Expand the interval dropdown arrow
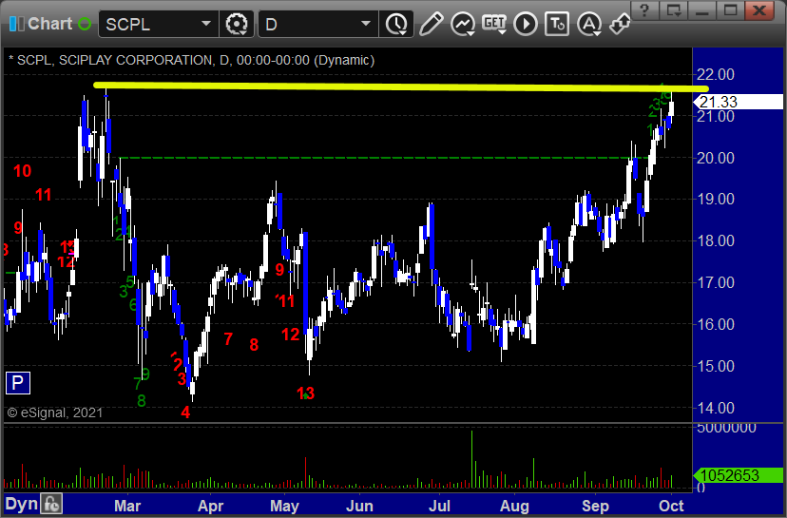The width and height of the screenshot is (787, 518). (366, 24)
